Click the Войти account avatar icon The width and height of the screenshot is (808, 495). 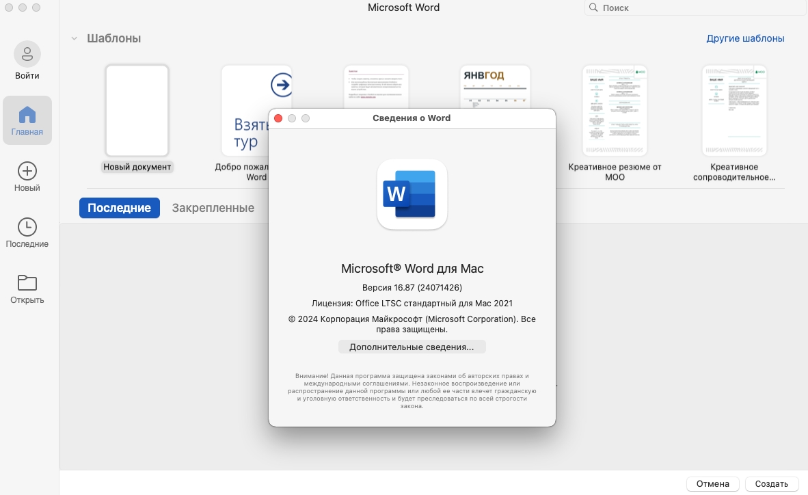(27, 53)
